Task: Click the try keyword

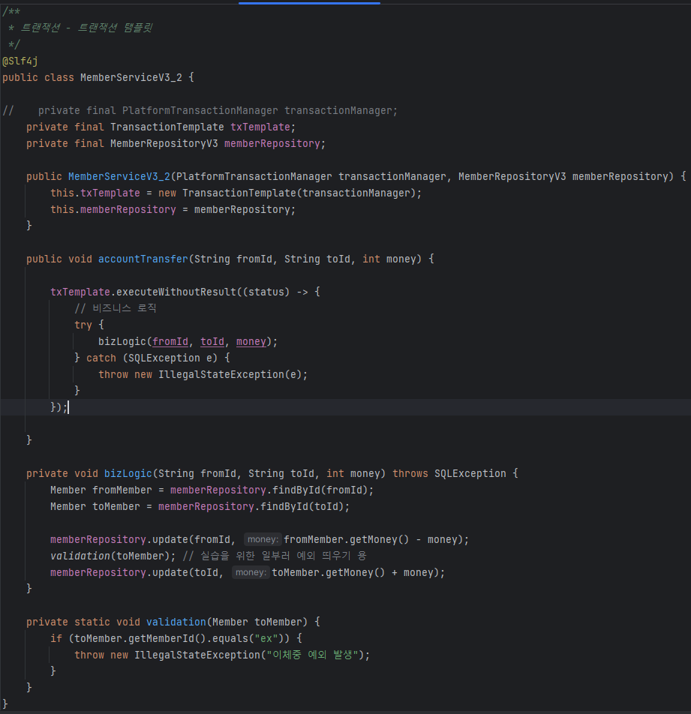Action: coord(83,325)
